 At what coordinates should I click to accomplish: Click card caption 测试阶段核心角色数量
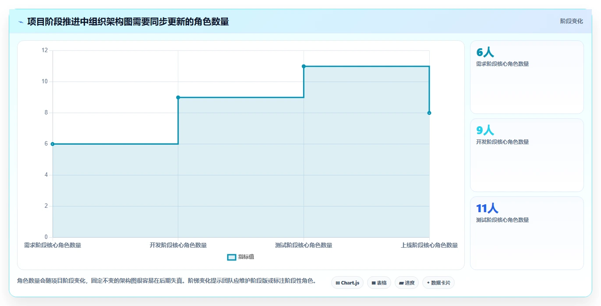tap(502, 220)
